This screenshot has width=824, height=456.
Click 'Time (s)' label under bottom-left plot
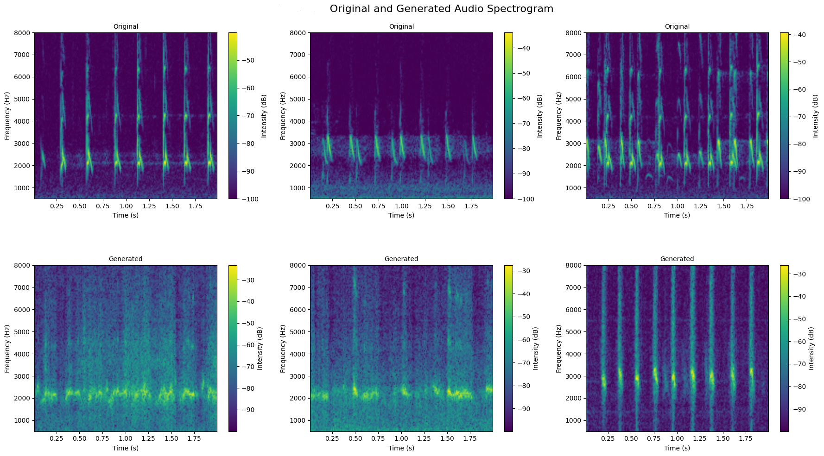tap(126, 448)
